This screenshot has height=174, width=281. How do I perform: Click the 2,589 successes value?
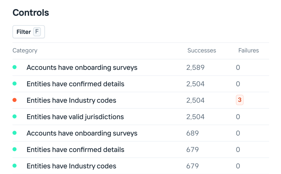pos(195,67)
